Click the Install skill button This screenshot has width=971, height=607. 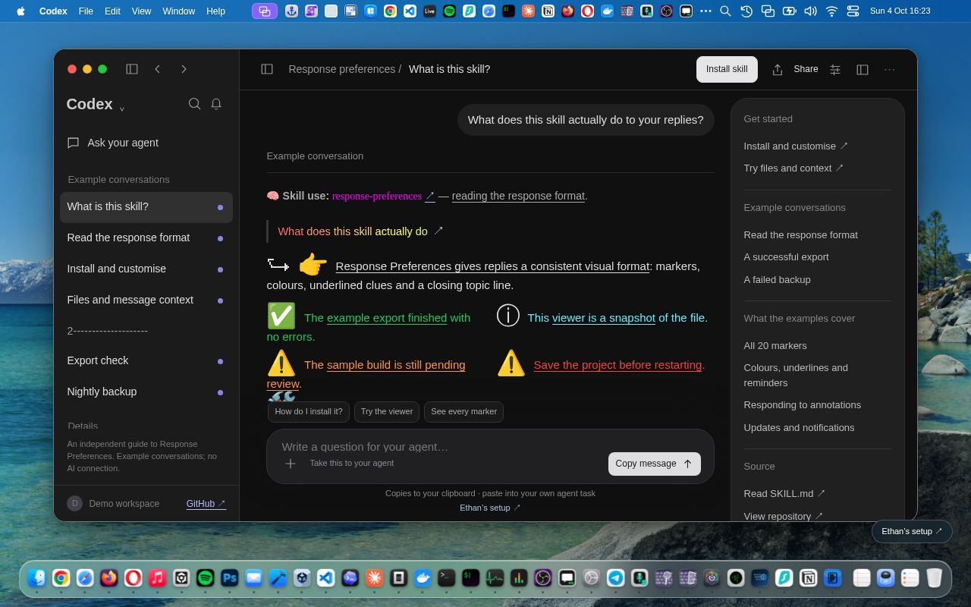tap(727, 69)
